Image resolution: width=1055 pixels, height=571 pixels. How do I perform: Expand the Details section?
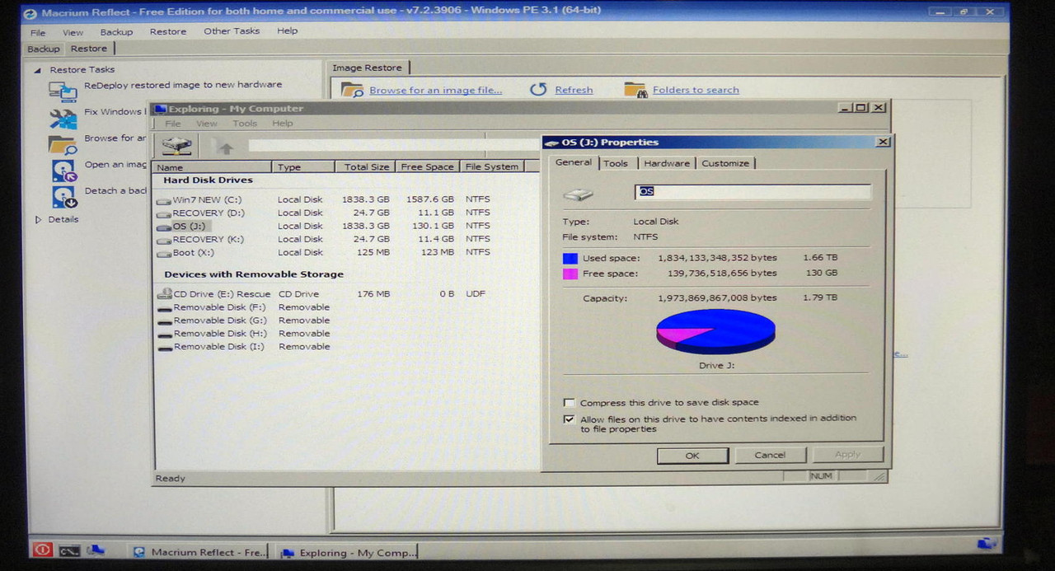(x=38, y=220)
